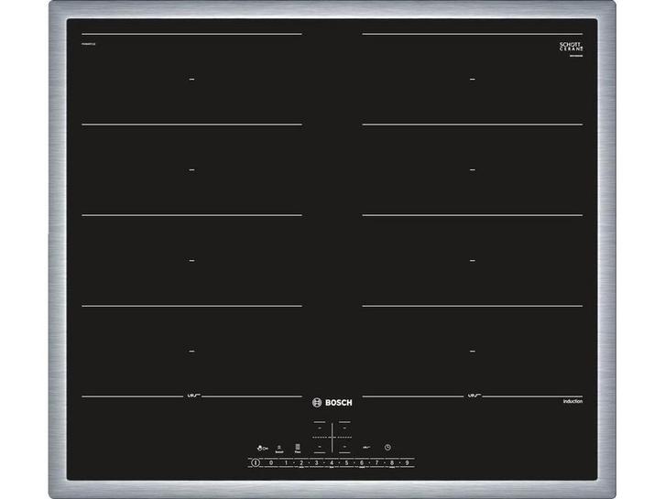Viewport: 665px width, 499px height.
Task: Select the bottom-left cooking zone selector
Action: [319, 447]
